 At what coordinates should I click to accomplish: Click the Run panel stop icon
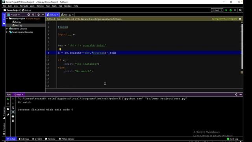[x=8, y=103]
